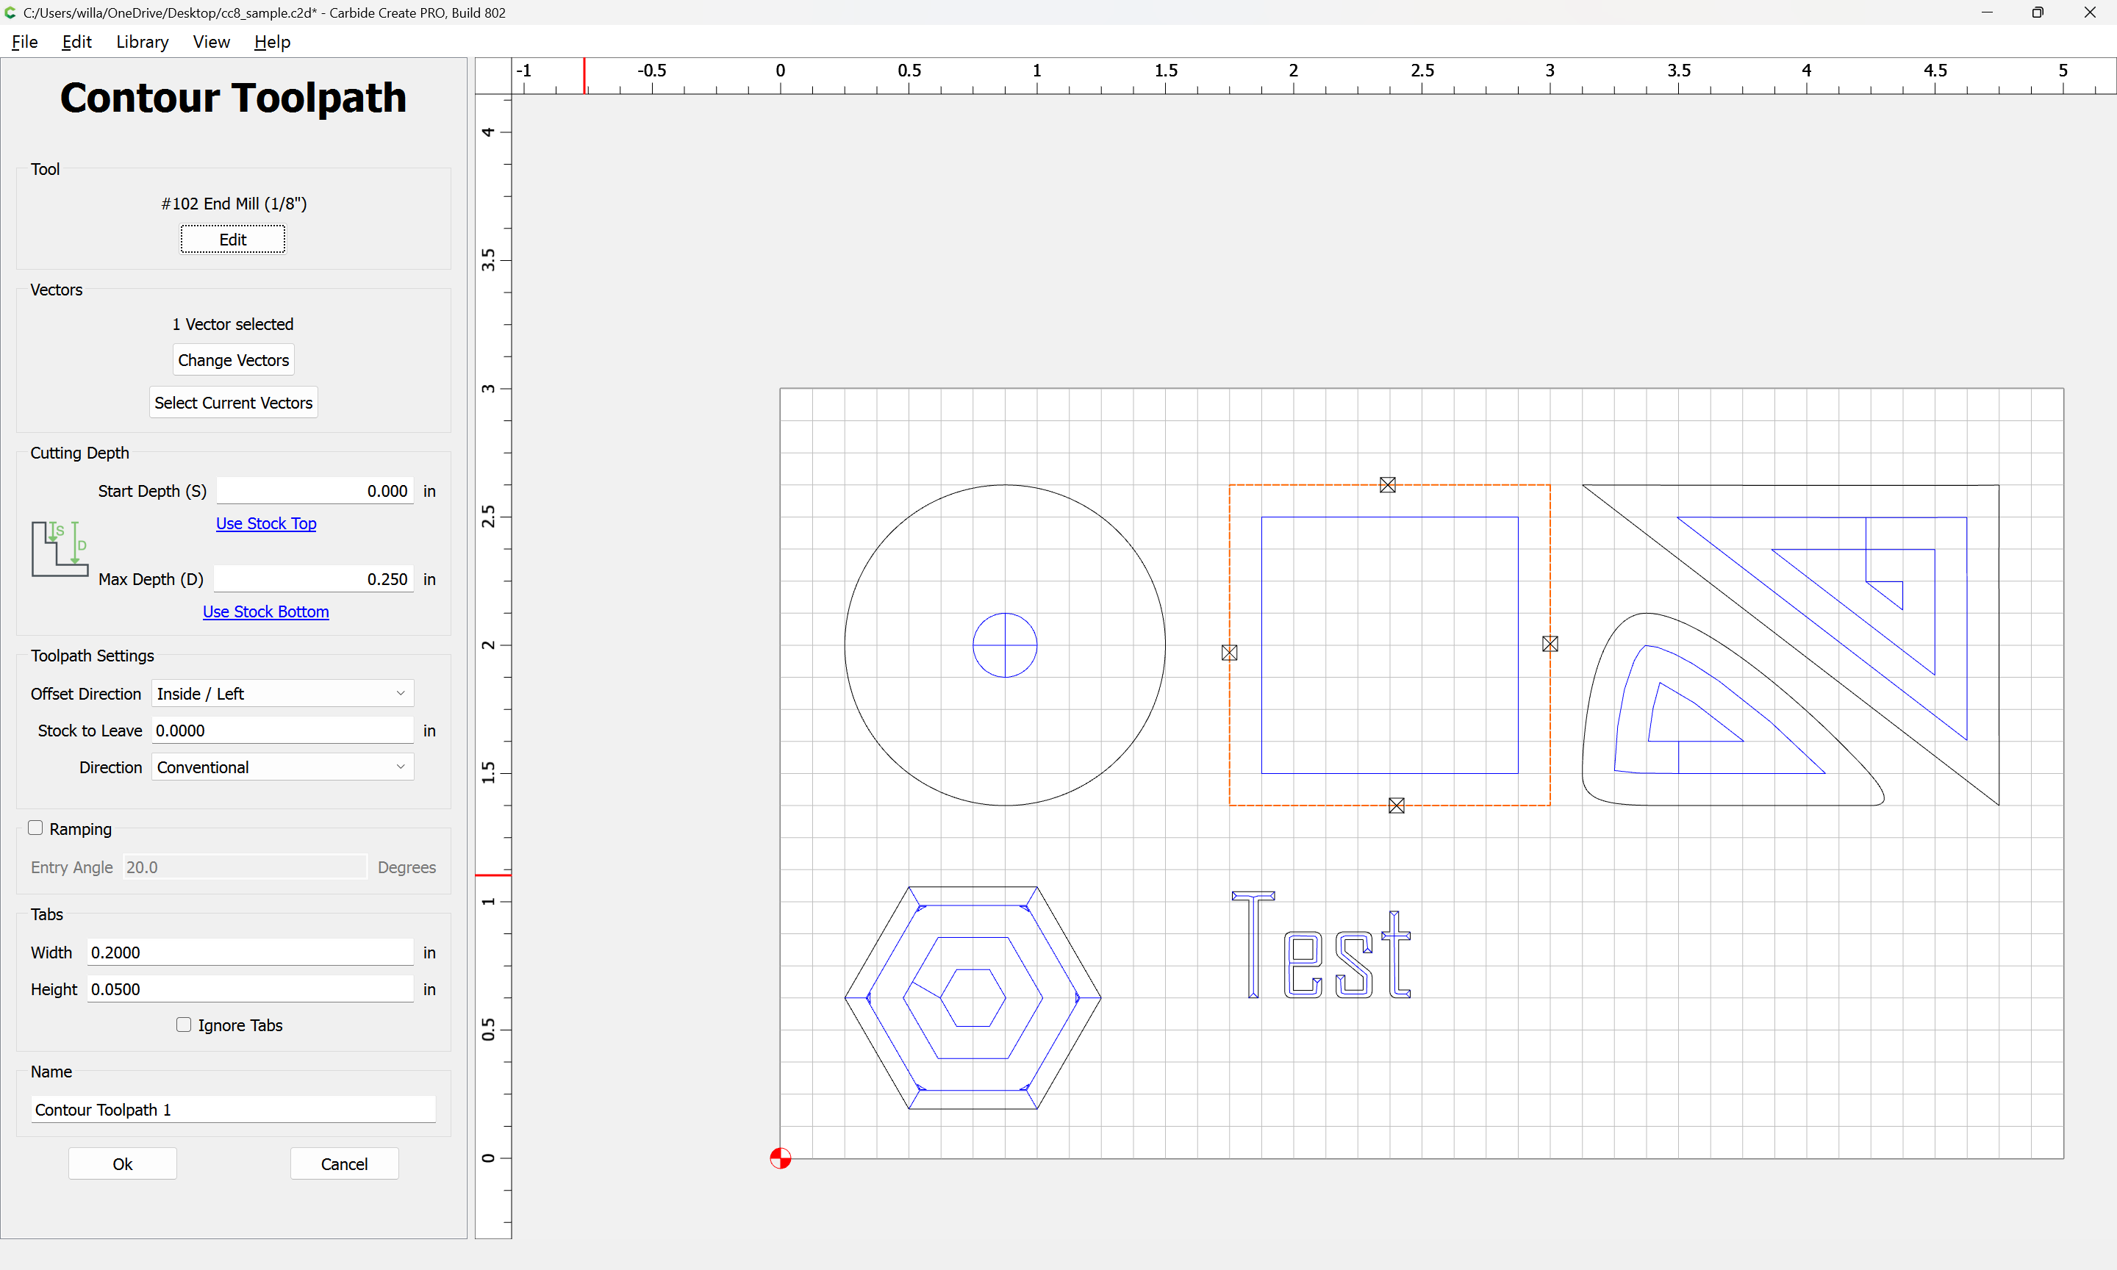
Task: Click the Start Depth input field
Action: (315, 491)
